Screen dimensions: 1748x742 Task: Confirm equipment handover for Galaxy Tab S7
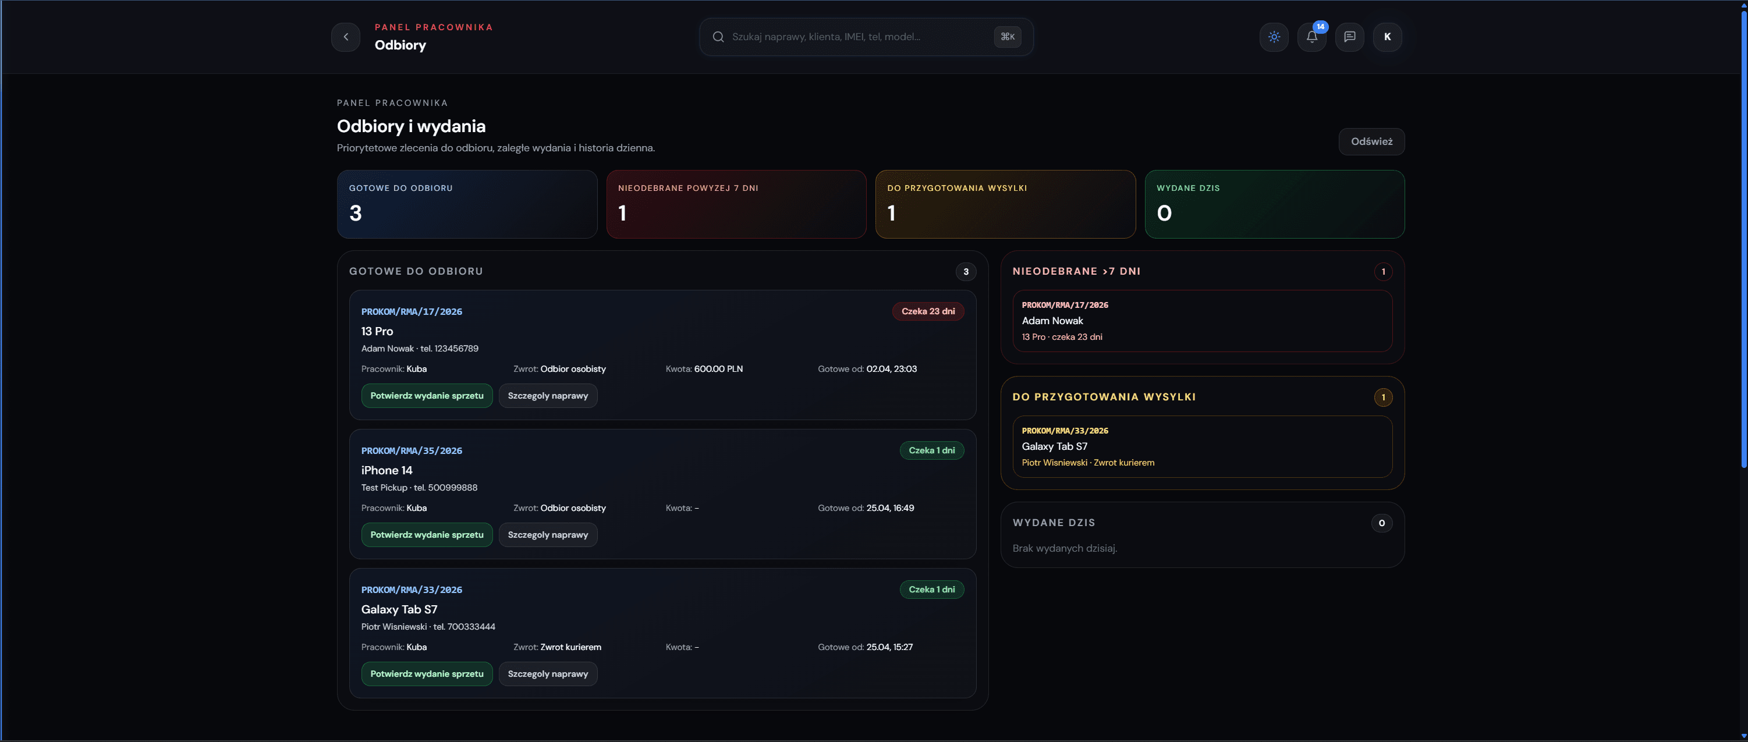(x=427, y=674)
